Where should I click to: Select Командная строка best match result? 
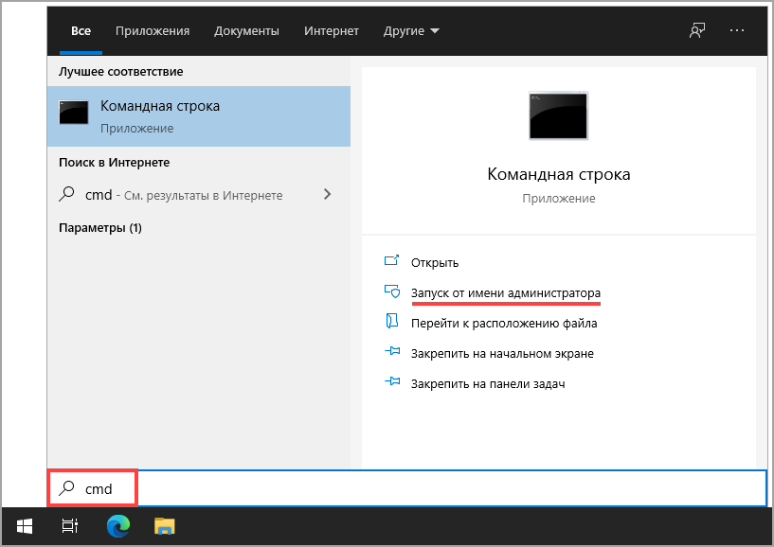coord(199,116)
